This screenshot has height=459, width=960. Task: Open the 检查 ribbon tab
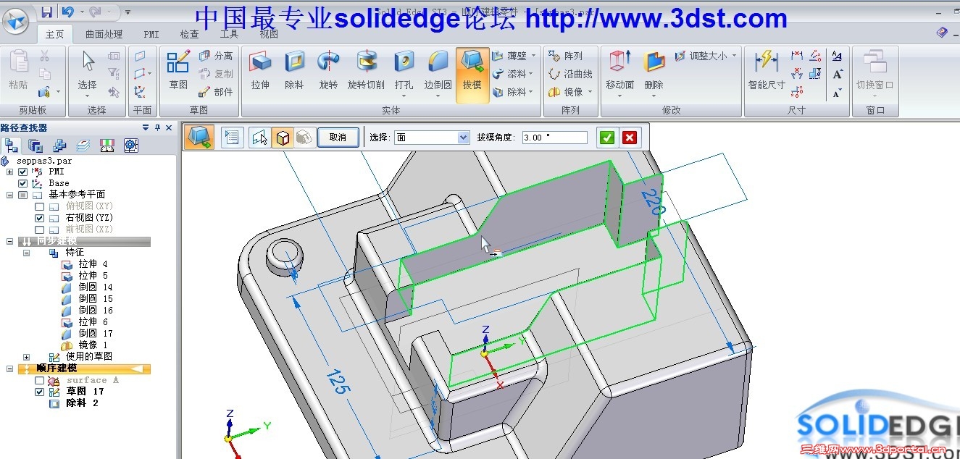190,34
